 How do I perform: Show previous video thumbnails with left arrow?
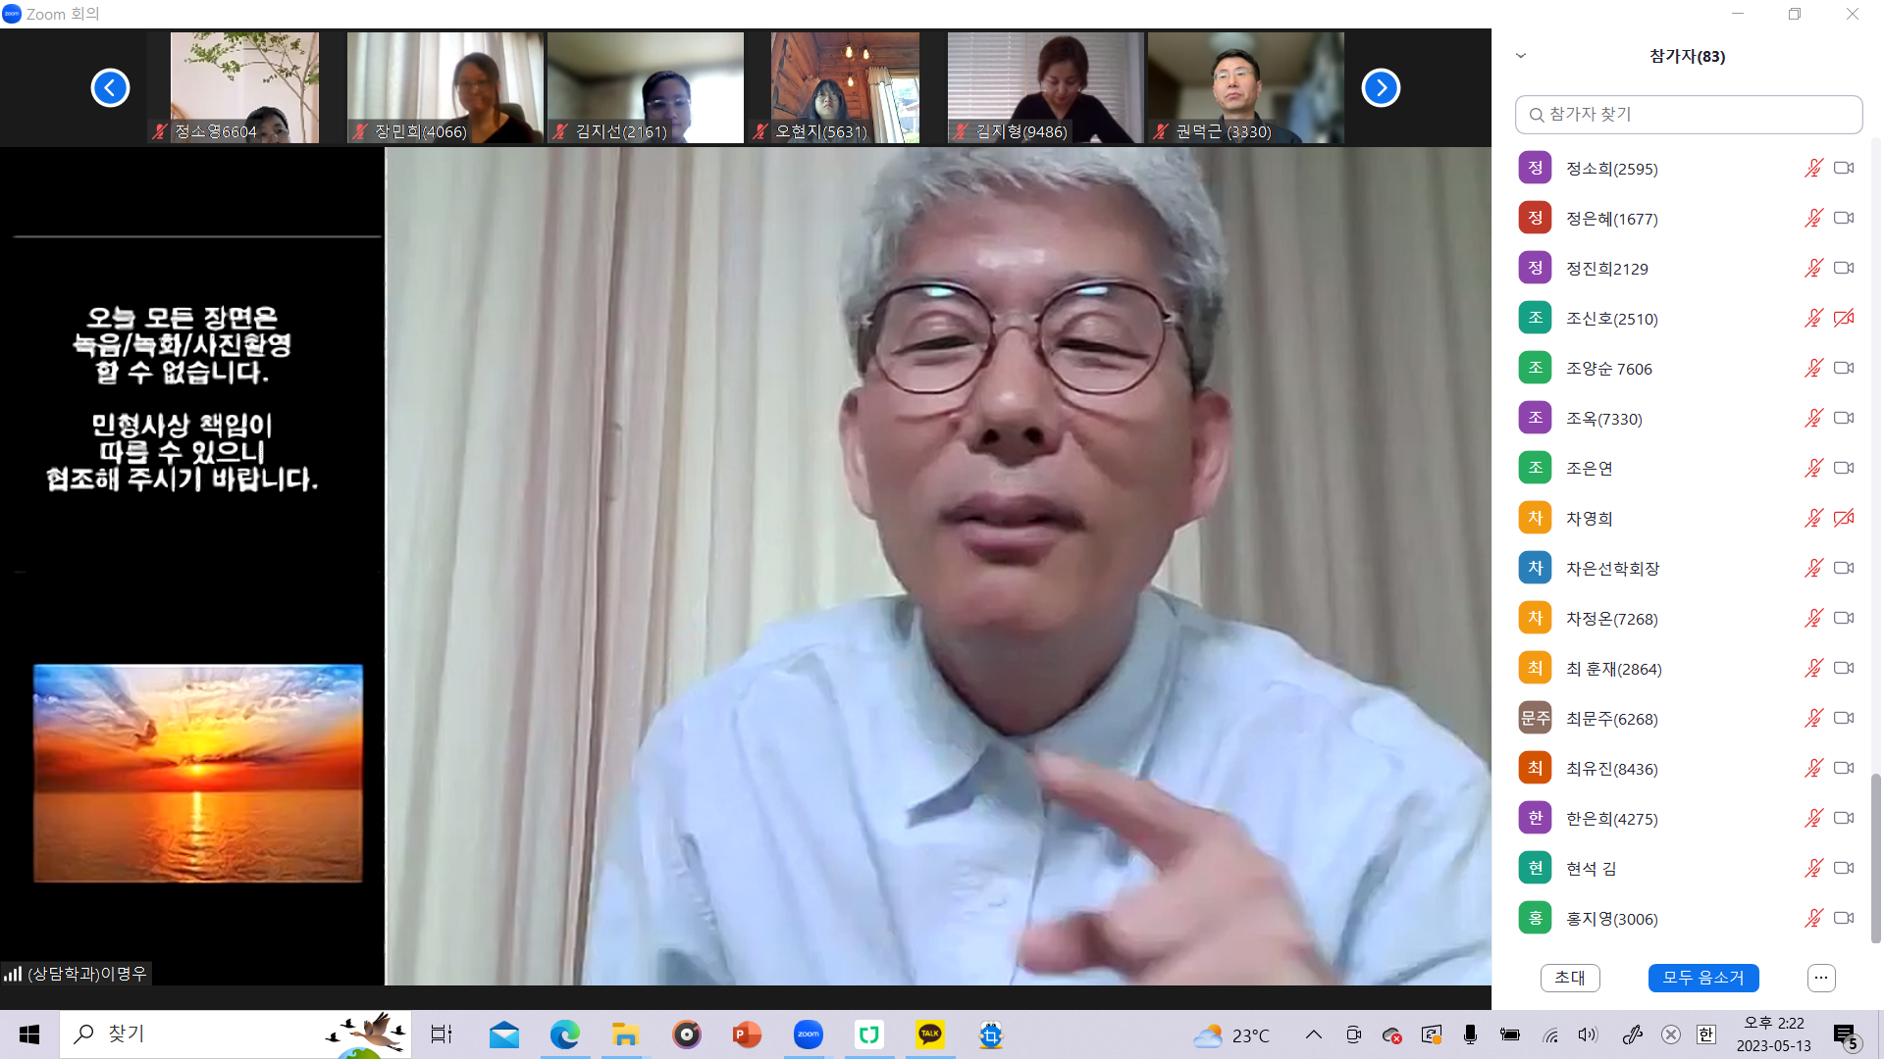pos(110,88)
